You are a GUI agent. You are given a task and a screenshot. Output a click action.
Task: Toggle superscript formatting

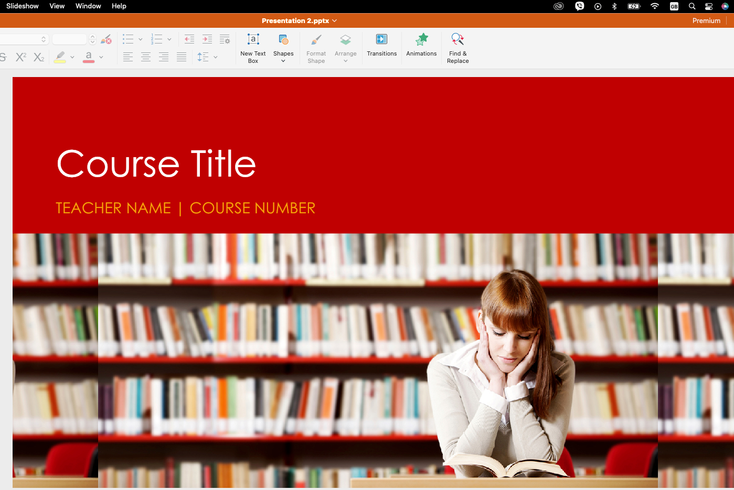(21, 57)
